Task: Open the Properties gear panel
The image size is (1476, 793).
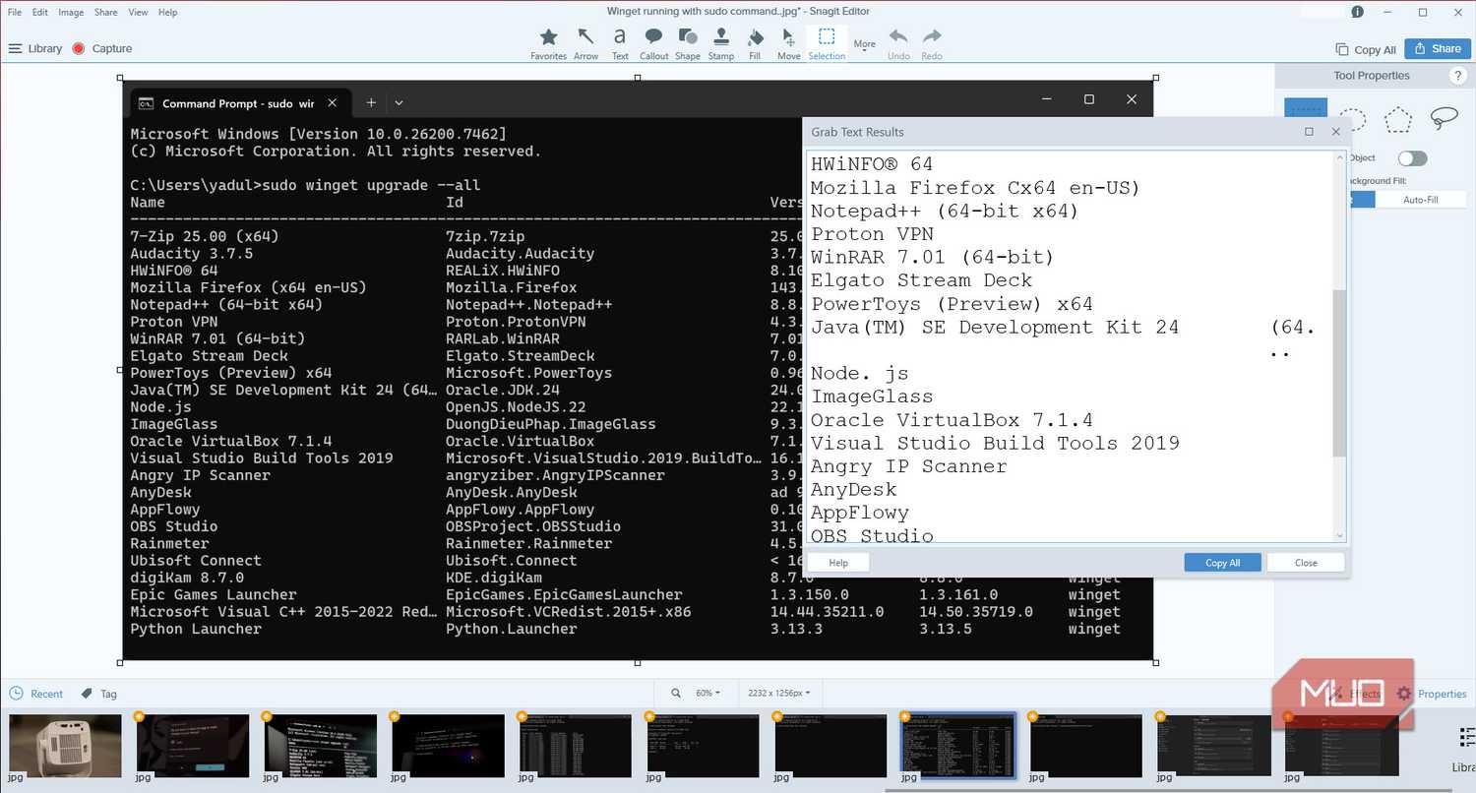Action: point(1432,694)
